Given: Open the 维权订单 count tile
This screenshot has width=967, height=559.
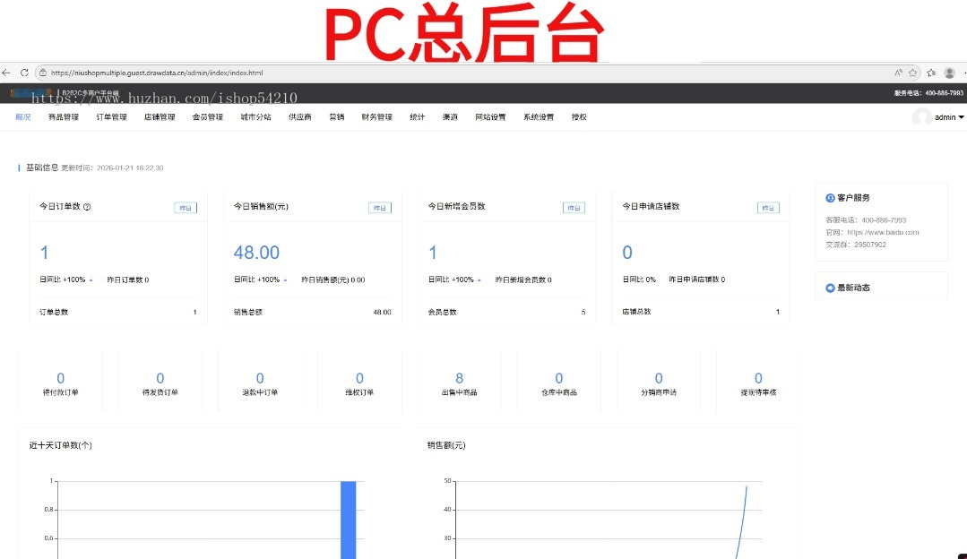Looking at the screenshot, I should point(359,383).
